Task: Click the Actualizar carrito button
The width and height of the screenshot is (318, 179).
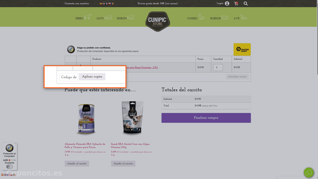Action: point(237,77)
